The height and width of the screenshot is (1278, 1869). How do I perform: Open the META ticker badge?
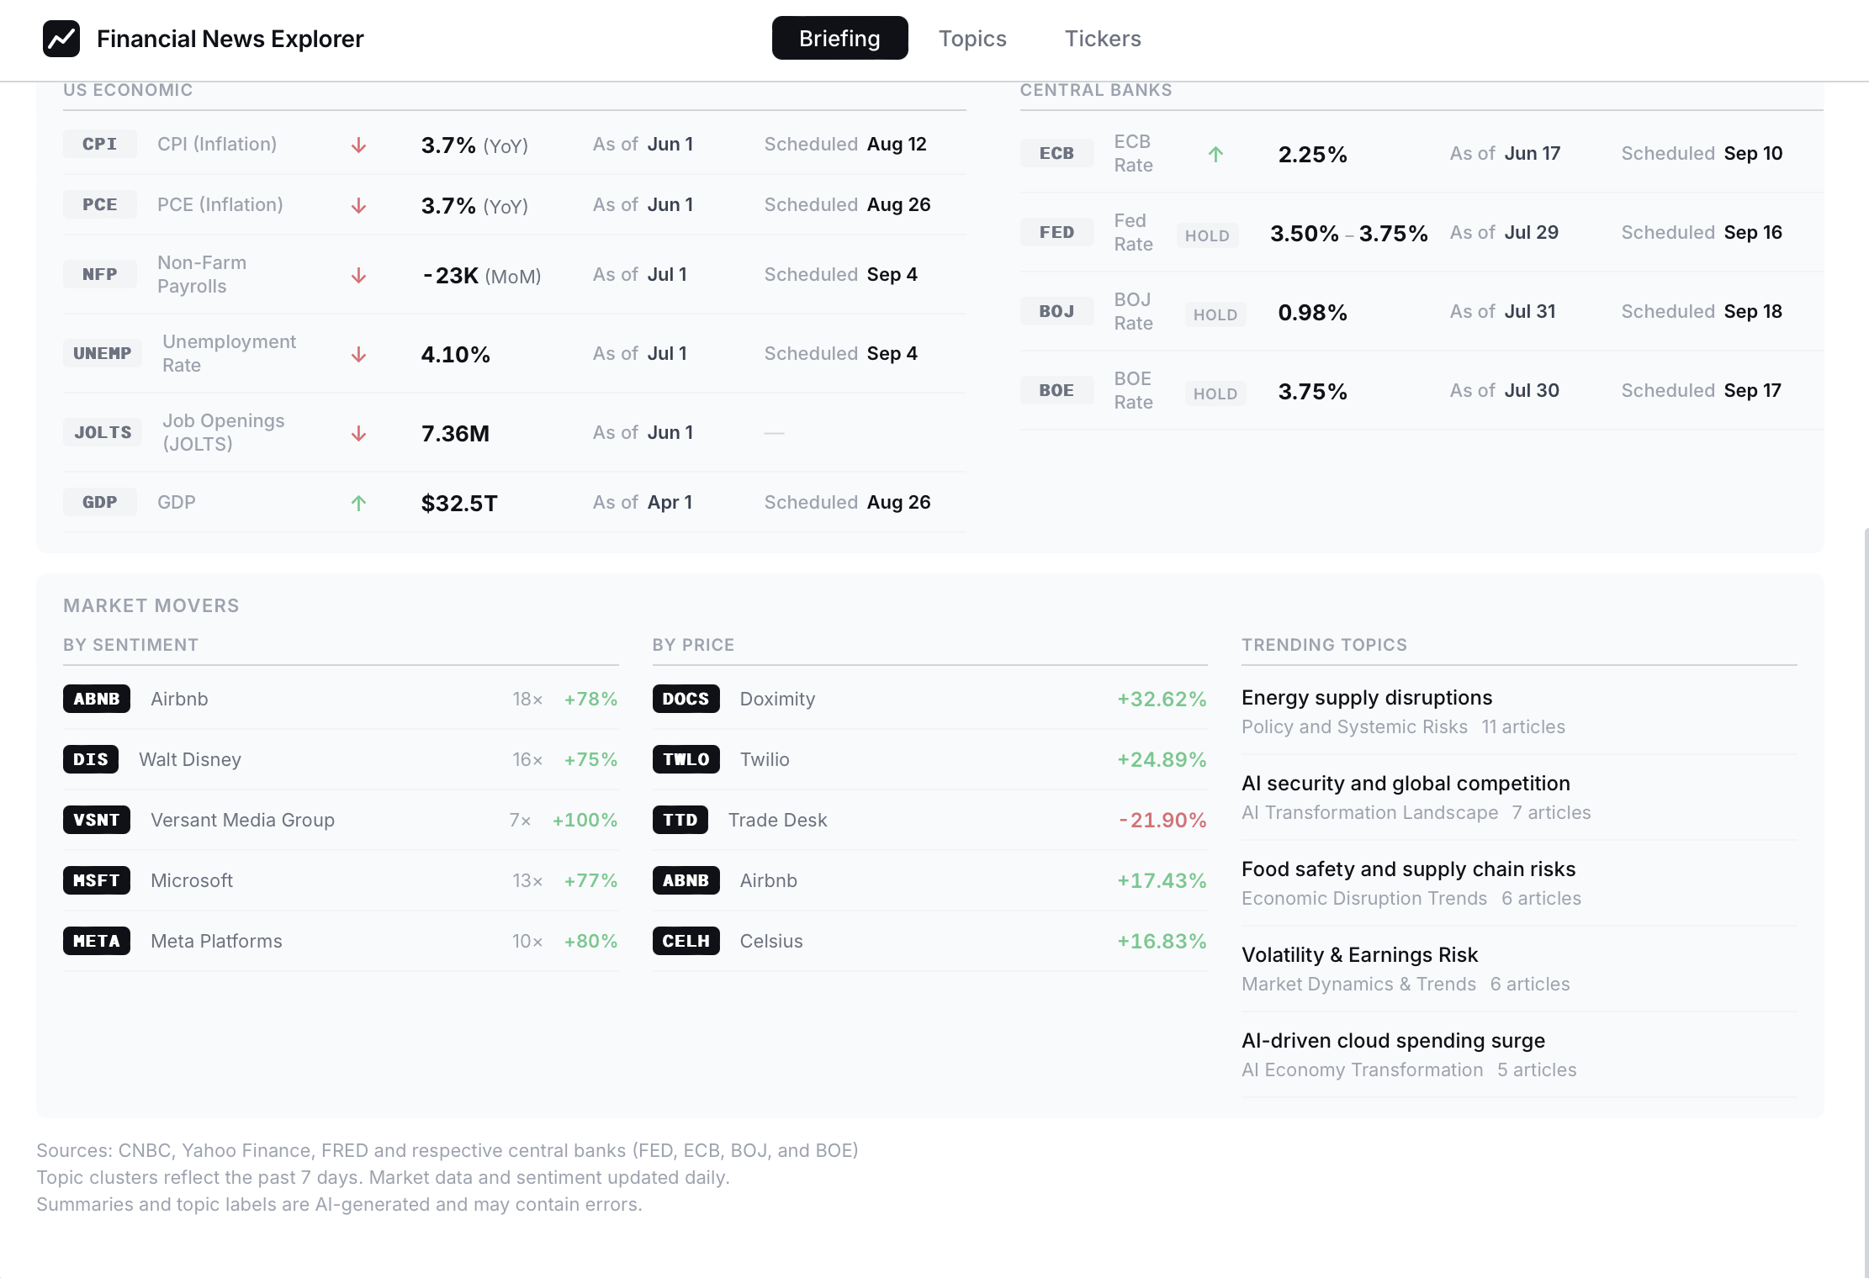pos(97,941)
